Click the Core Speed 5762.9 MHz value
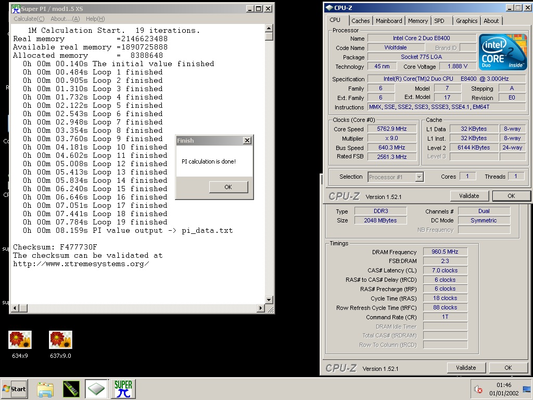533x400 pixels. click(392, 129)
